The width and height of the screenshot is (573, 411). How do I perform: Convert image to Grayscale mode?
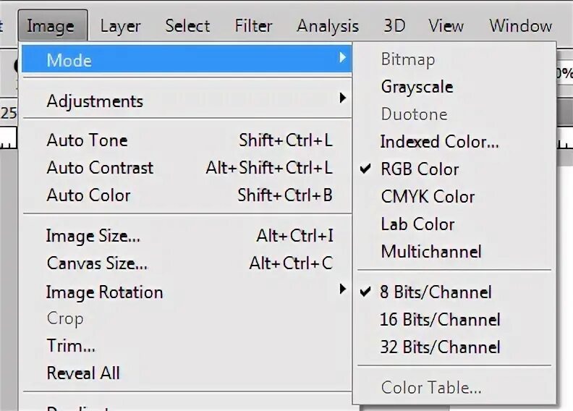click(417, 87)
